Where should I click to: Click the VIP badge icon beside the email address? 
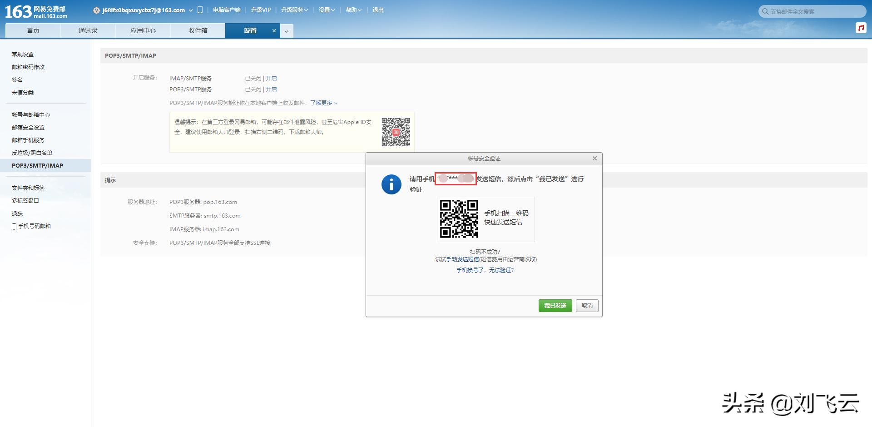pyautogui.click(x=96, y=10)
